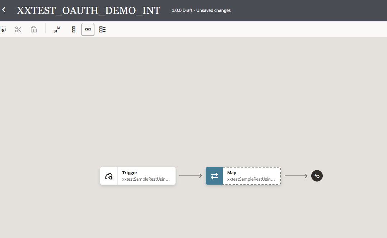Click the Trigger cloud plug icon
Screen dimensions: 387x238
point(109,176)
